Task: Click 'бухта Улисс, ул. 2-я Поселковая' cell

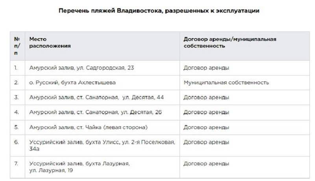Action: pos(102,146)
